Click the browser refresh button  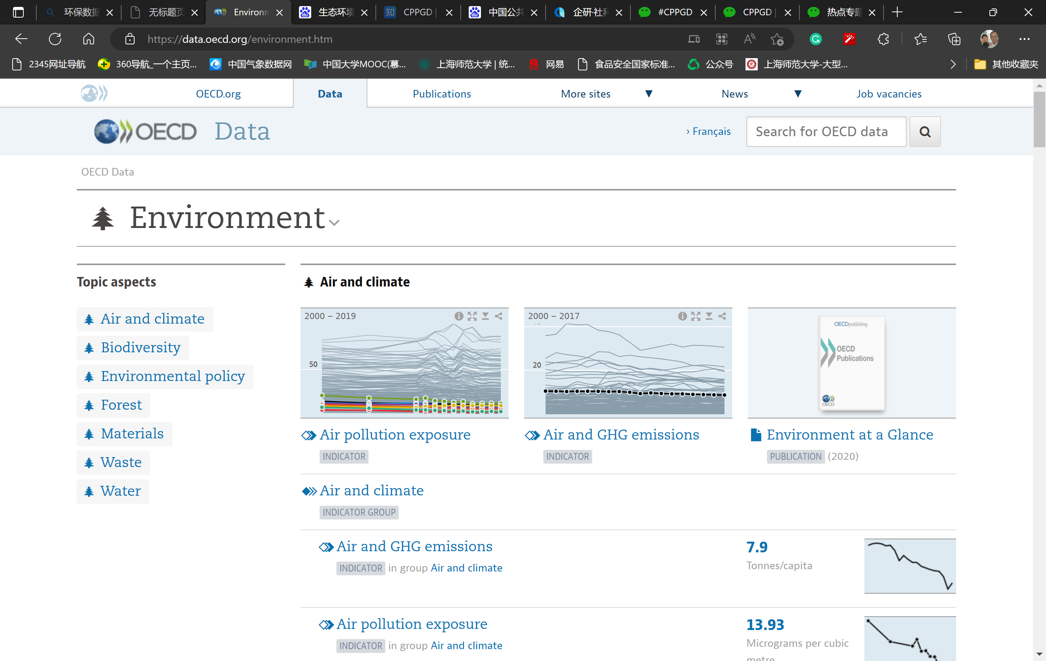55,39
